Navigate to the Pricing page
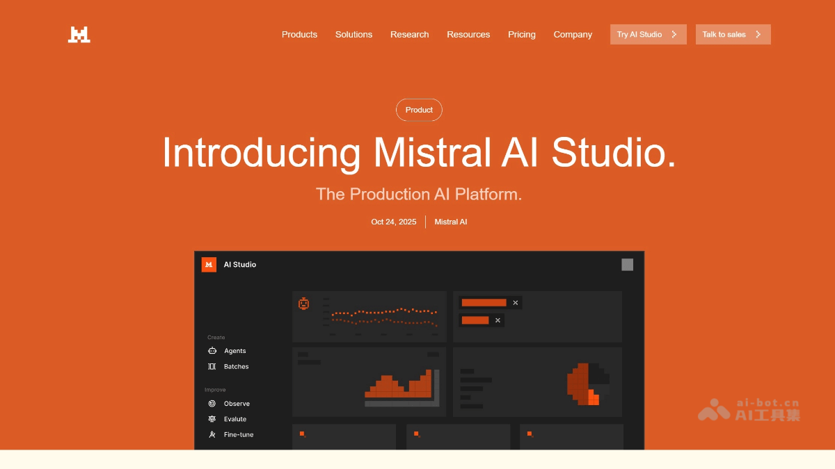This screenshot has width=835, height=469. coord(522,34)
